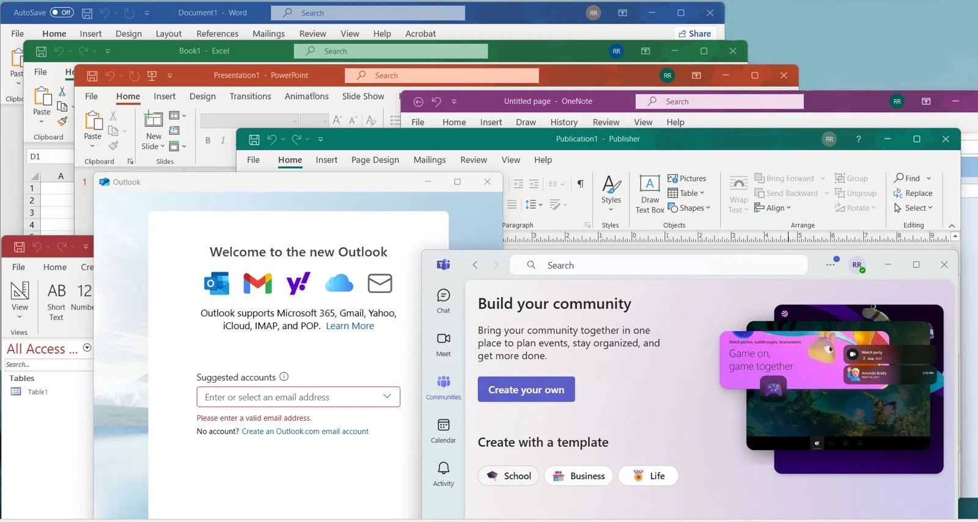
Task: Click the Share button in Word
Action: tap(695, 34)
